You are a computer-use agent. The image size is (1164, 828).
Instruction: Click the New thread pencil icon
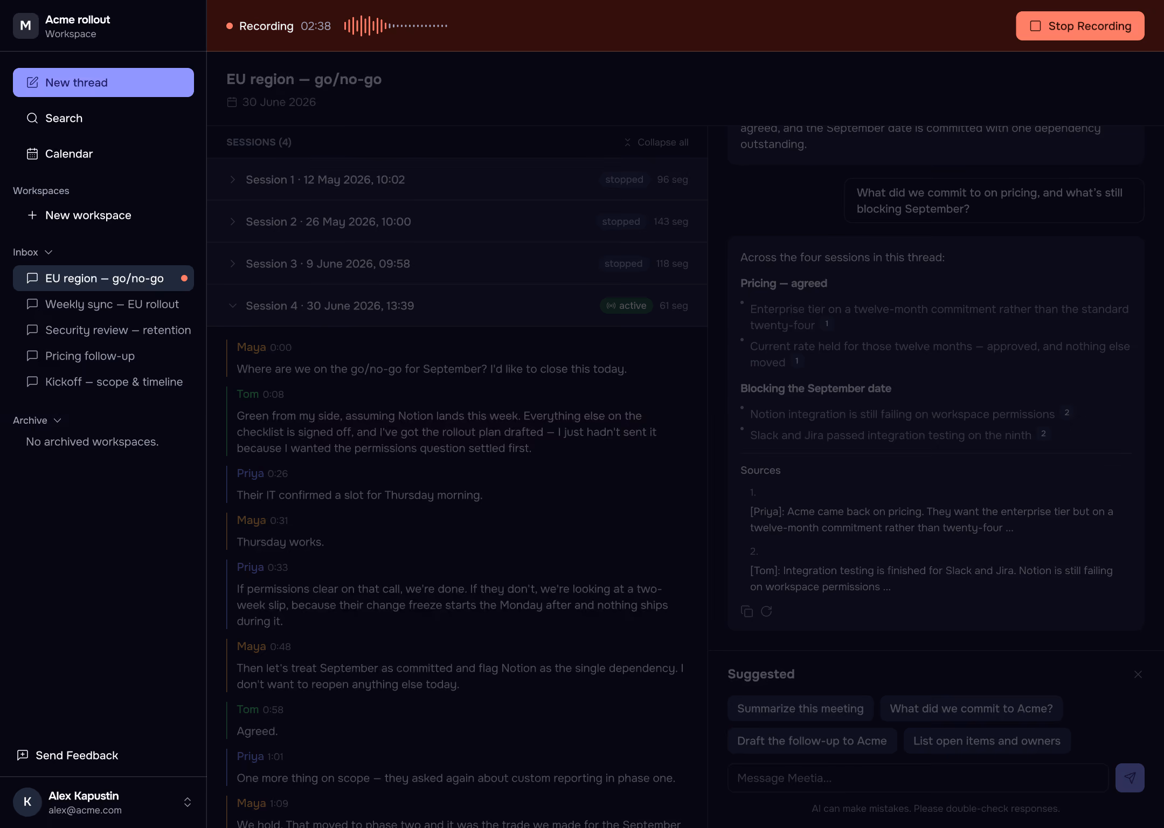[32, 82]
